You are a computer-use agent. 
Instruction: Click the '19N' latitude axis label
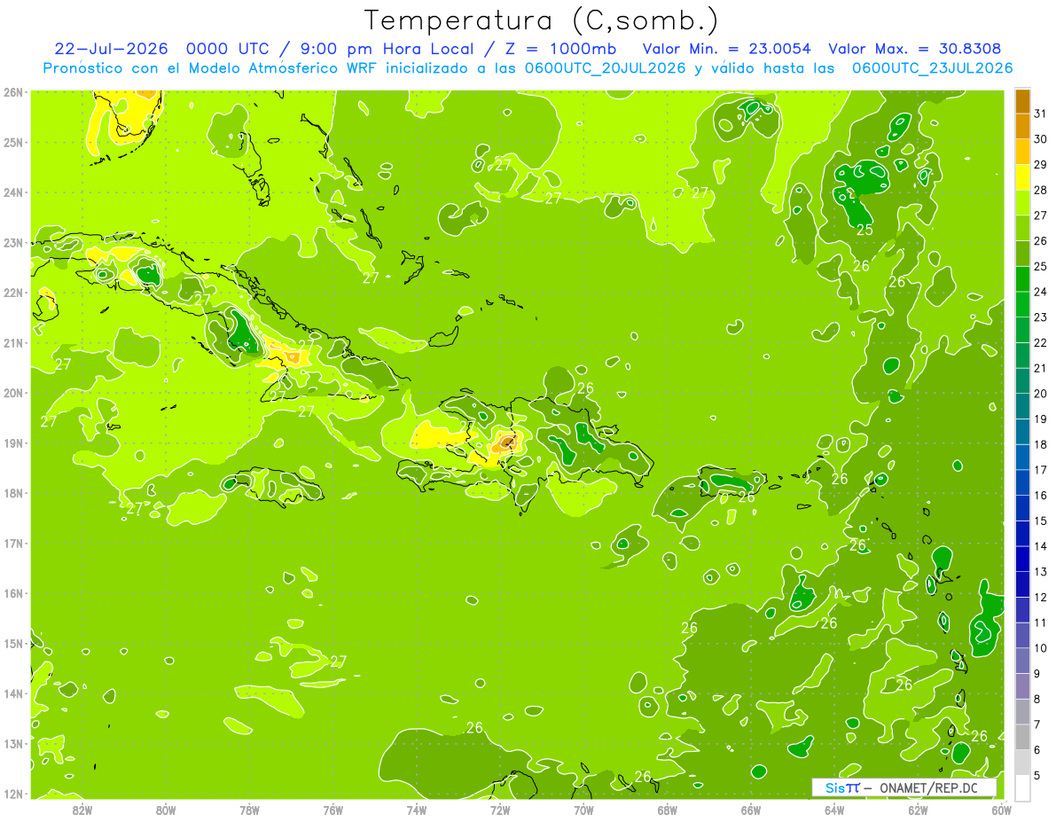12,443
